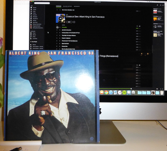Viewport: 167px width, 151px height.
Task: Open Activity in the sidebar
Action: (35, 10)
